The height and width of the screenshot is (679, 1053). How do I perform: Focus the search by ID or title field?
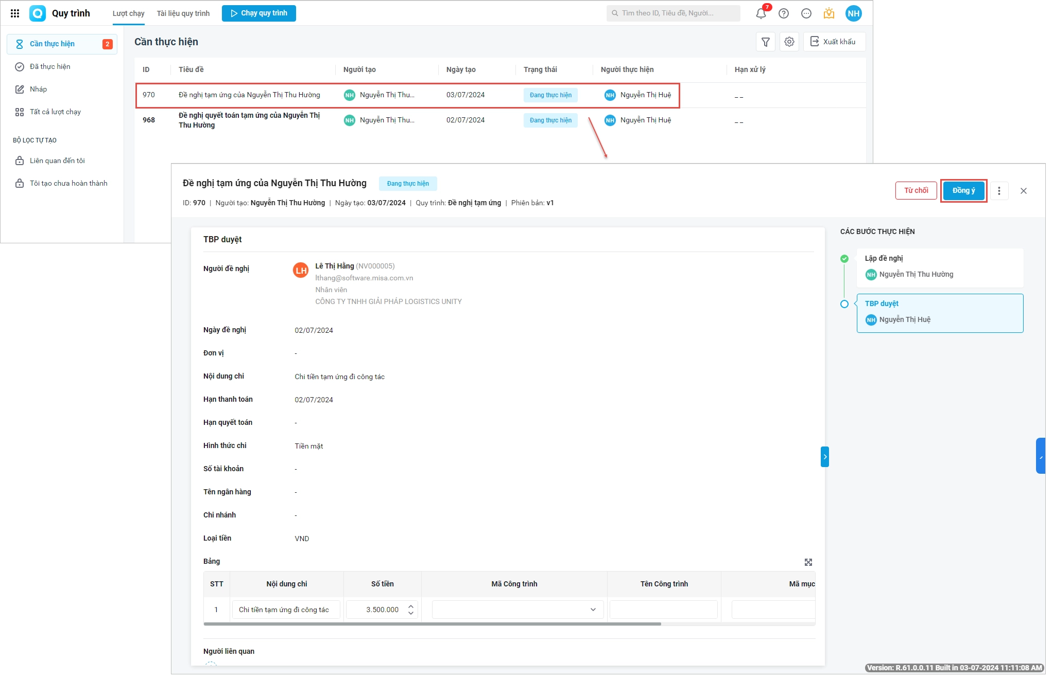(x=674, y=13)
